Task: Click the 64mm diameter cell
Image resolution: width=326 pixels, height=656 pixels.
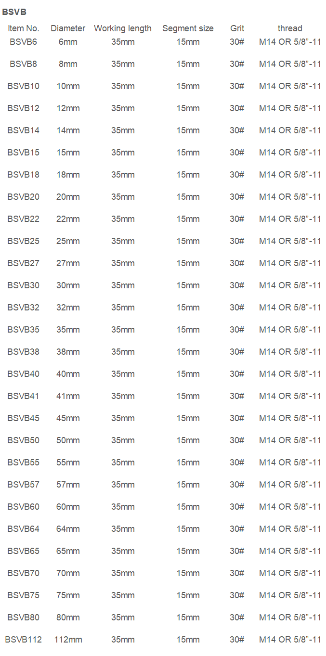Action: (68, 529)
